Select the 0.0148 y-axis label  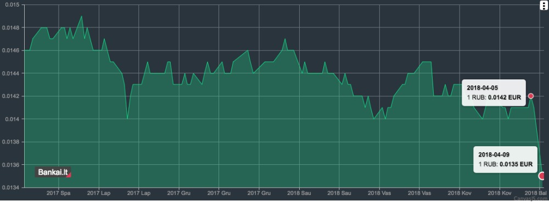[x=10, y=27]
